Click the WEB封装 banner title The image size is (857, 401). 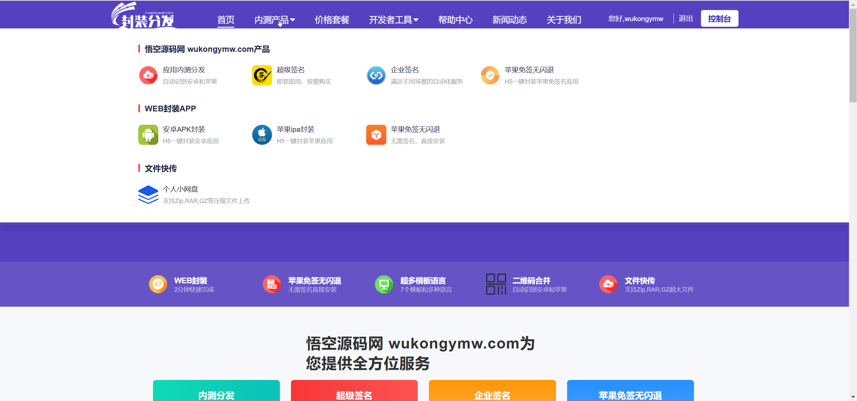point(191,281)
